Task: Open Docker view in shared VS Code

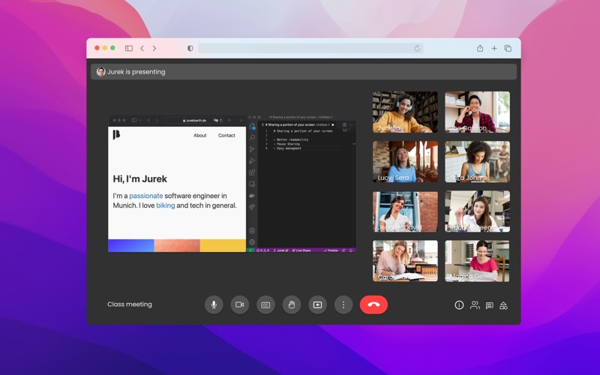Action: click(x=252, y=196)
